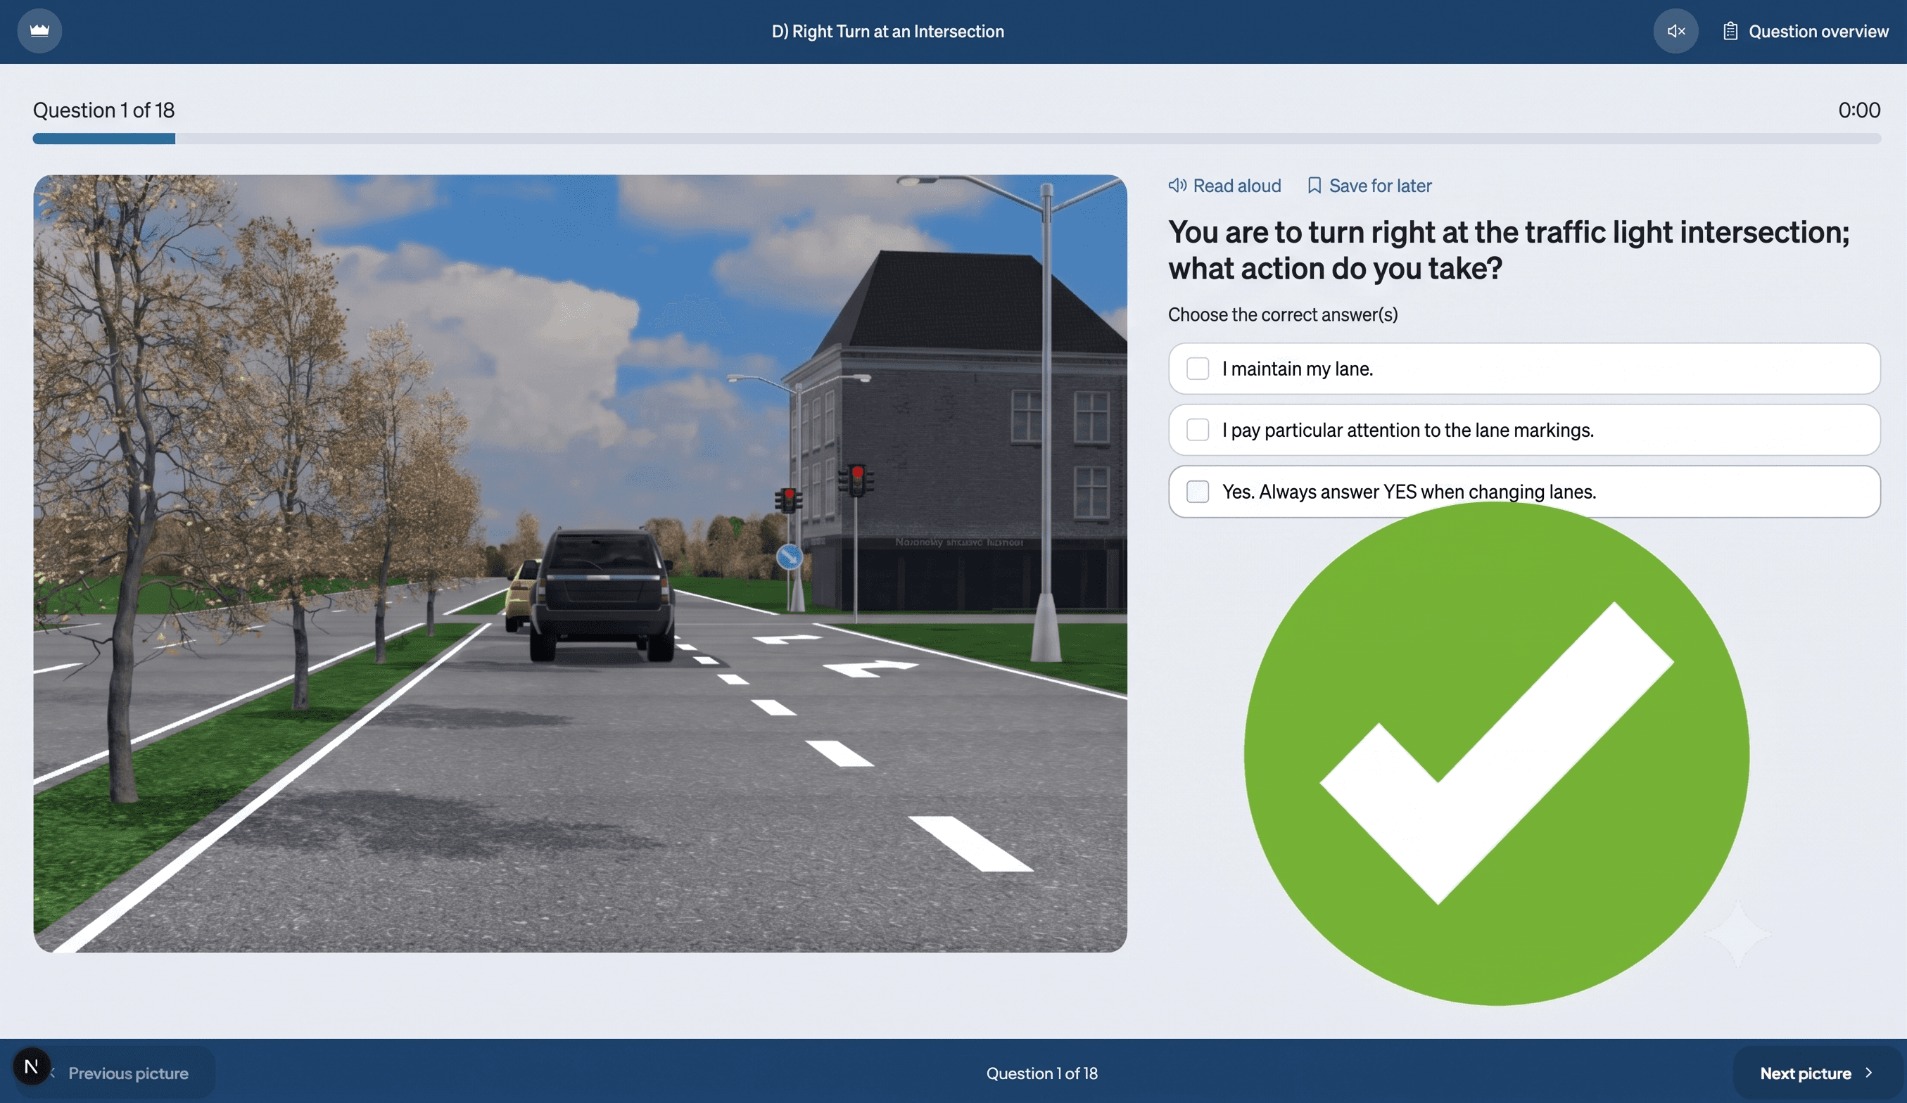1907x1103 pixels.
Task: Click the Question overview clipboard icon
Action: tap(1730, 31)
